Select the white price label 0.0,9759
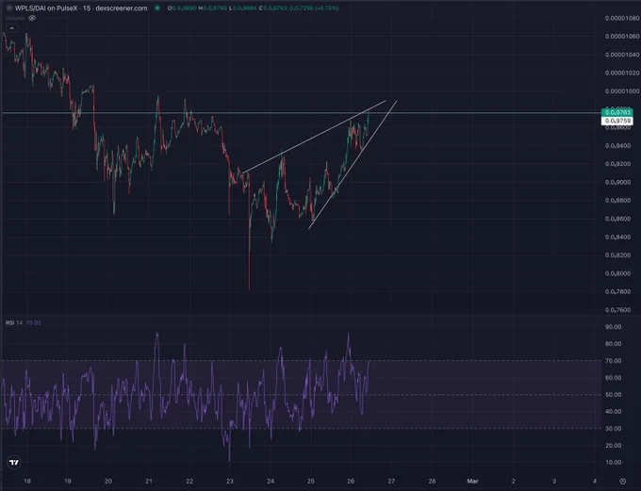This screenshot has height=491, width=641. point(617,121)
